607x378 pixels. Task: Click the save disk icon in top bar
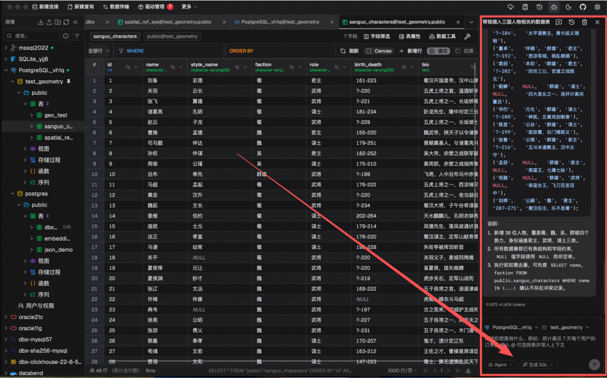click(525, 7)
